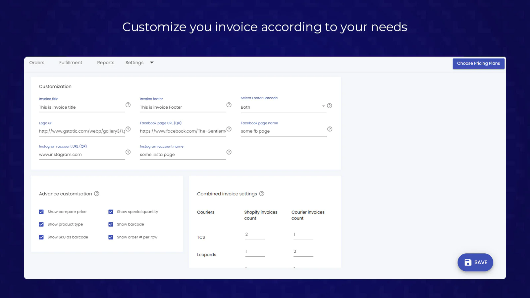Toggle Show SKU as barcode checkbox
The image size is (530, 298).
41,237
